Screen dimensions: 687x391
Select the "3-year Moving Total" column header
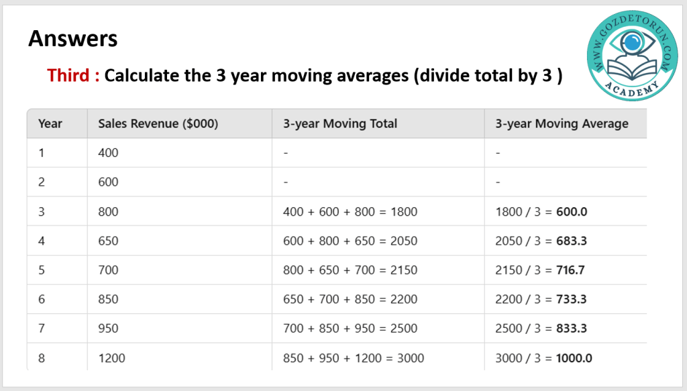point(339,123)
